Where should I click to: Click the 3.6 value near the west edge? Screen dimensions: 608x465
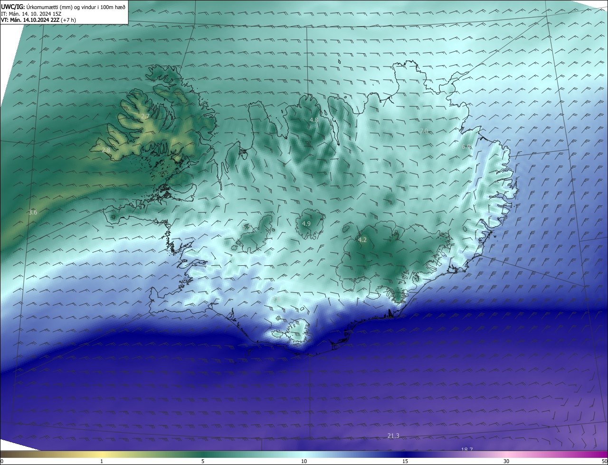pos(33,212)
